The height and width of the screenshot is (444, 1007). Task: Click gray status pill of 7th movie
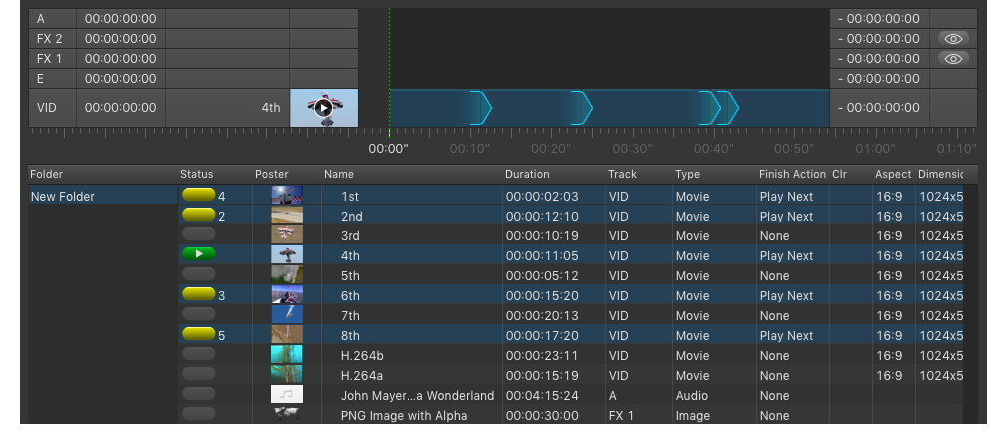(199, 314)
